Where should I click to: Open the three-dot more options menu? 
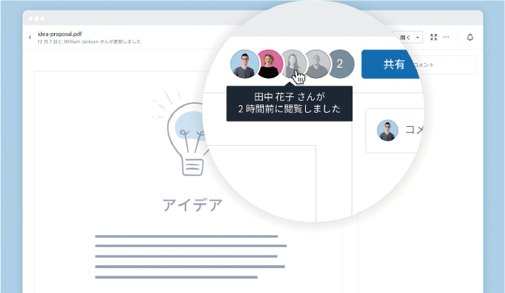446,37
